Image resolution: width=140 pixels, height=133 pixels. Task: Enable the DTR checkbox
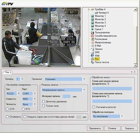point(7,109)
